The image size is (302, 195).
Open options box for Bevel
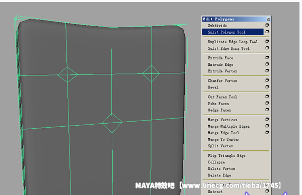point(267,87)
